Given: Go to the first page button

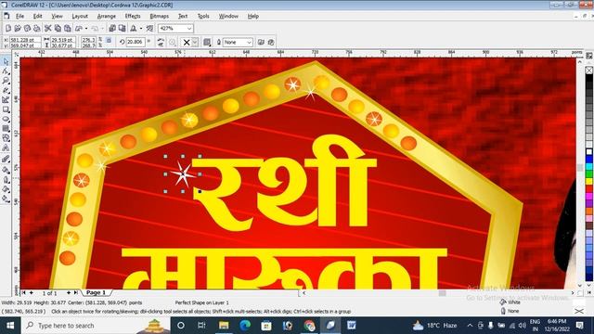Looking at the screenshot, I should [24, 293].
